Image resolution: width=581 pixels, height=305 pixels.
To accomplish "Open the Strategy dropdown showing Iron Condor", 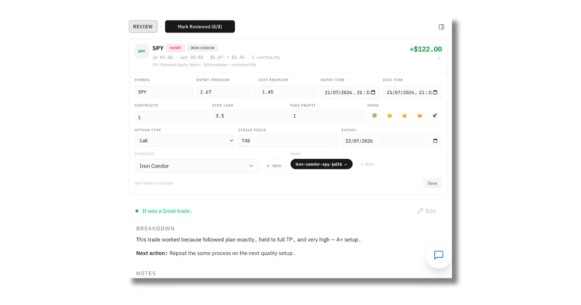I will (197, 166).
